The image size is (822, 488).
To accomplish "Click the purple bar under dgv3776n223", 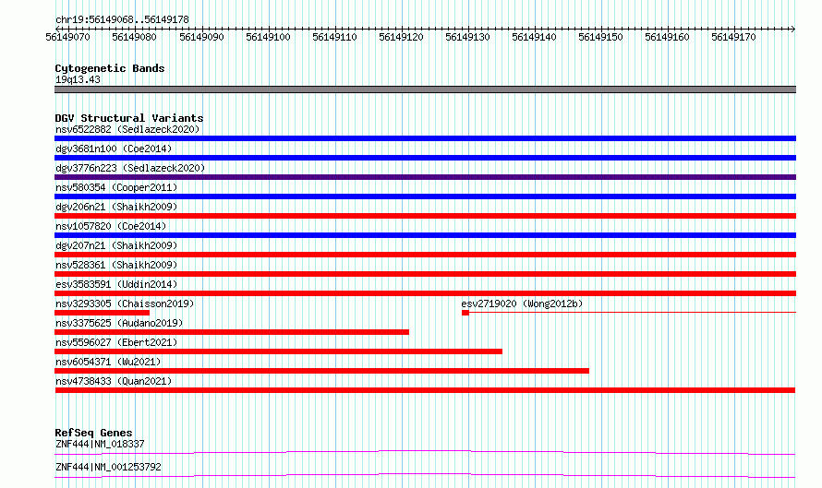I will tap(425, 177).
